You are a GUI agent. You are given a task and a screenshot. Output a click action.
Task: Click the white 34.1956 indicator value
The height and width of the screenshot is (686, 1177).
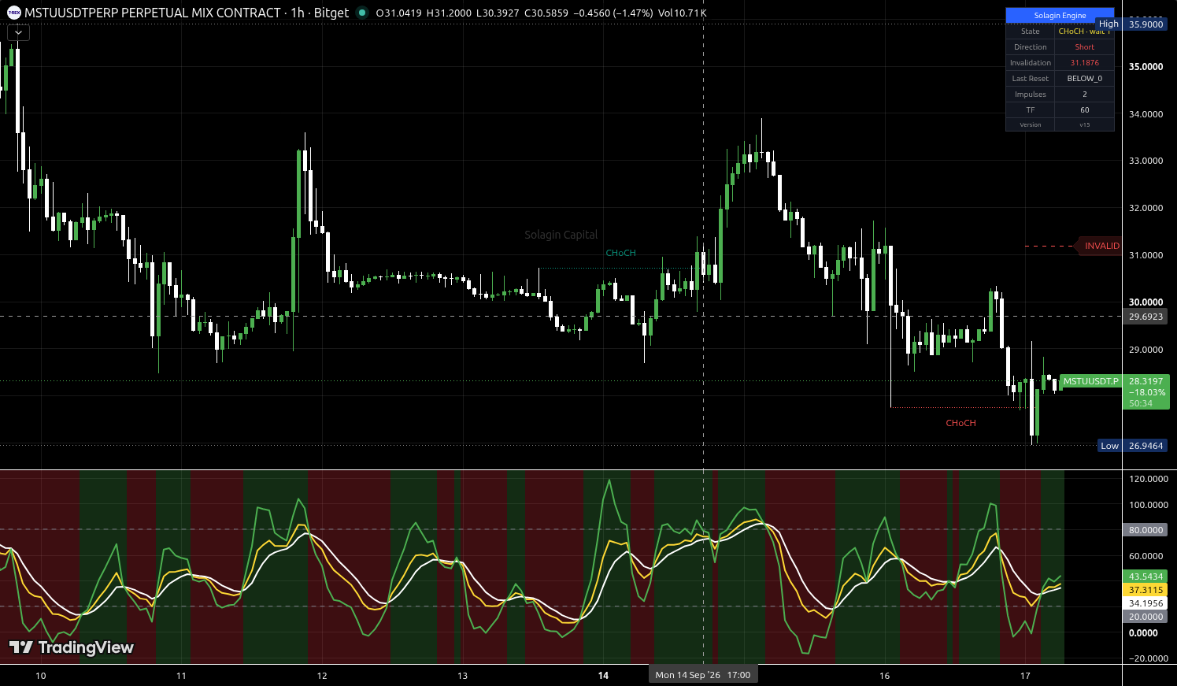point(1146,603)
